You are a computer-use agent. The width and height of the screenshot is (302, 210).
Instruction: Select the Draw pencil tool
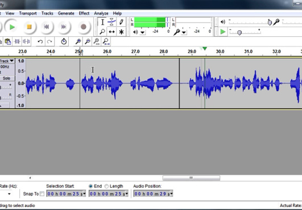pos(121,22)
